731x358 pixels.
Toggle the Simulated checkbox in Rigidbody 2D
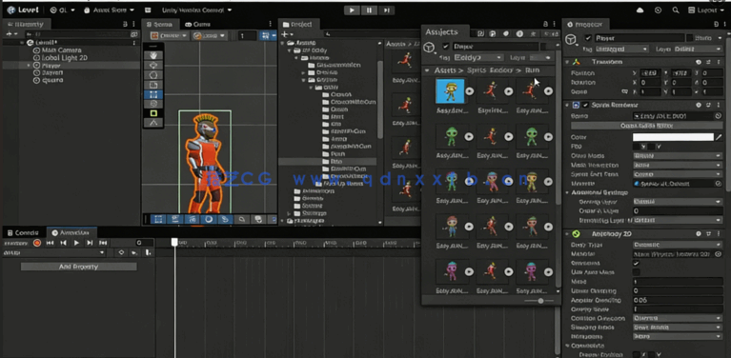(636, 264)
